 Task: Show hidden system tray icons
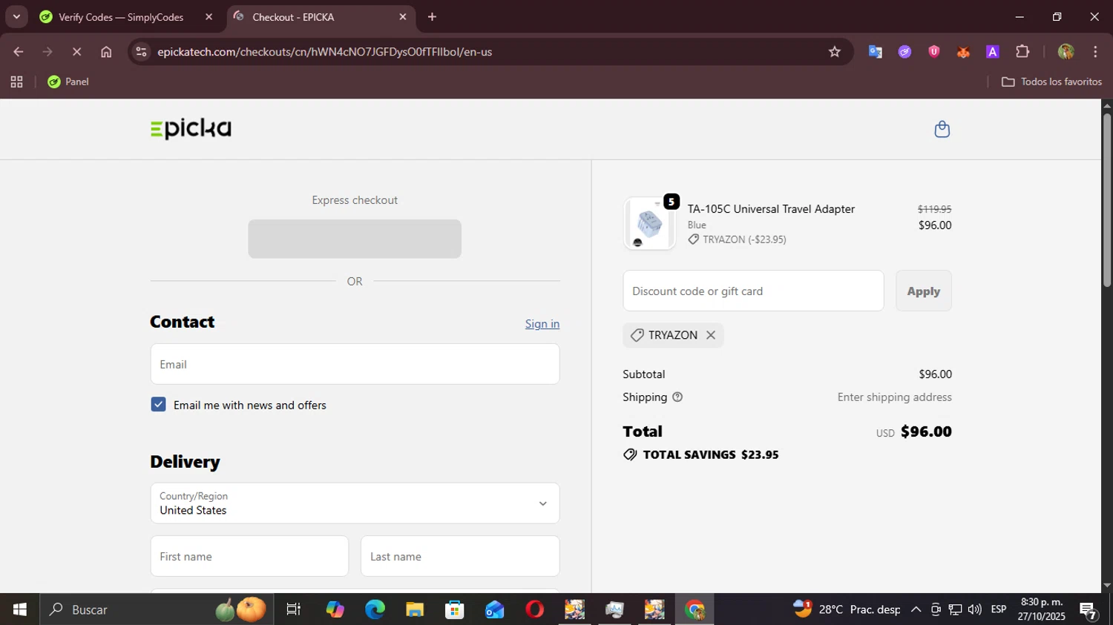tap(916, 609)
